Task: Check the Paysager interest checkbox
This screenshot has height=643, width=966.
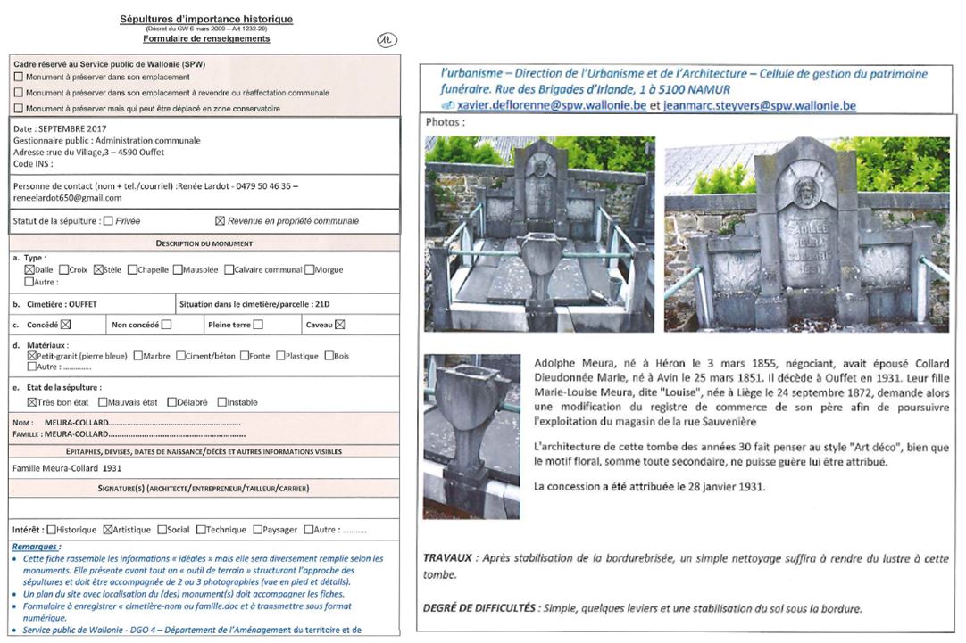Action: click(x=257, y=530)
